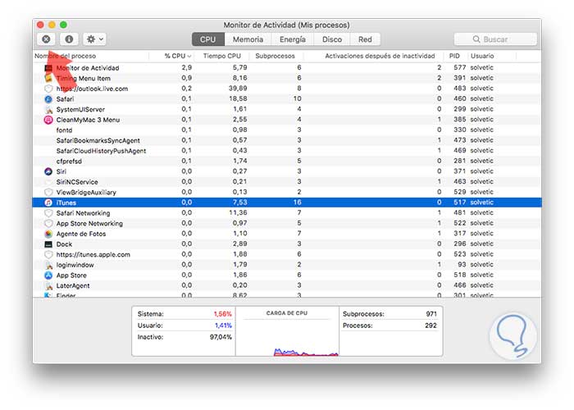Viewport: 574px width, 410px height.
Task: Select the iTunes music note icon
Action: (x=48, y=203)
